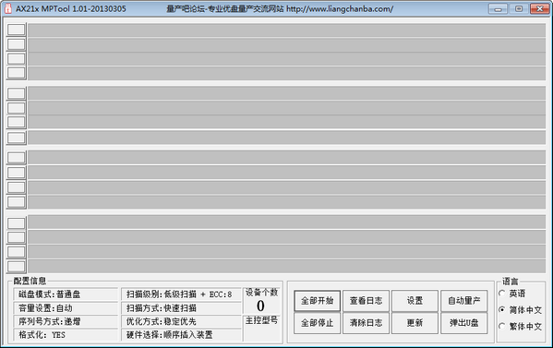The image size is (553, 348).
Task: Click the AX21x MPTool title bar icon
Action: (7, 8)
